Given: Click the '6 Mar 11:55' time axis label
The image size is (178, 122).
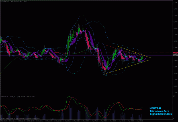Looking at the screenshot, I should (22, 121).
